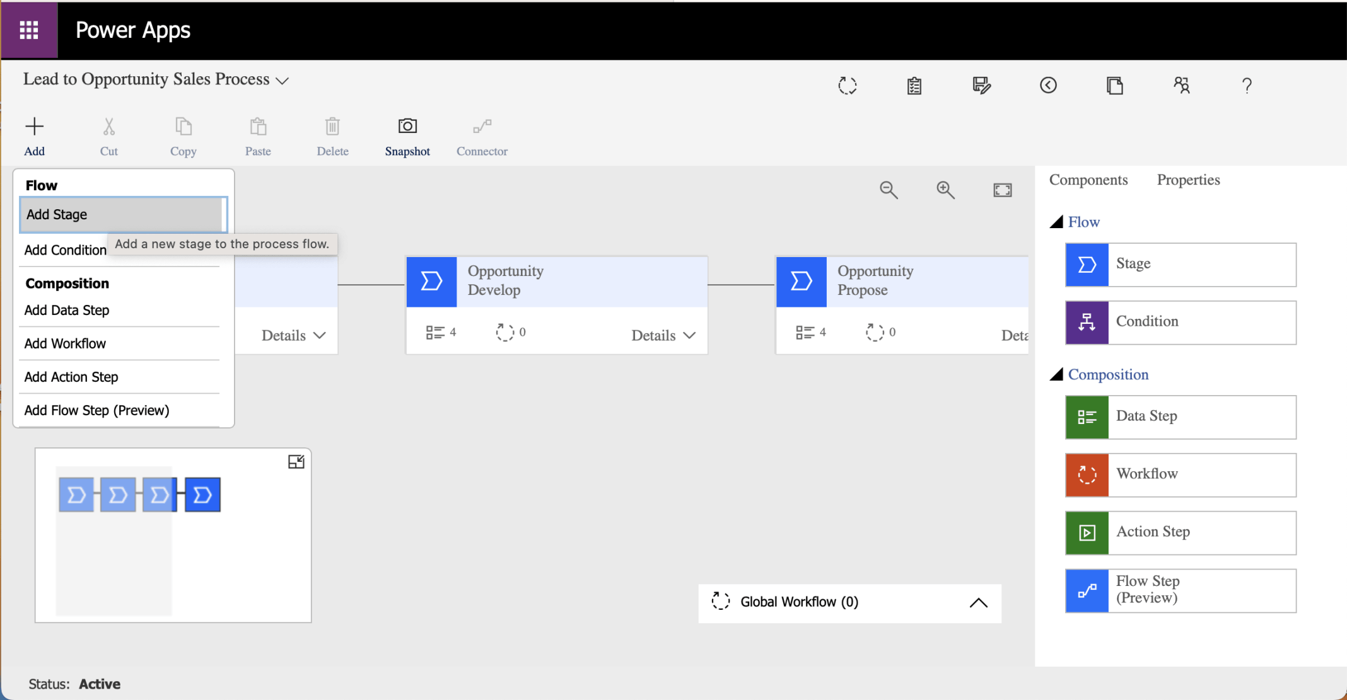1347x700 pixels.
Task: Click the fit to canvas icon
Action: click(1002, 190)
